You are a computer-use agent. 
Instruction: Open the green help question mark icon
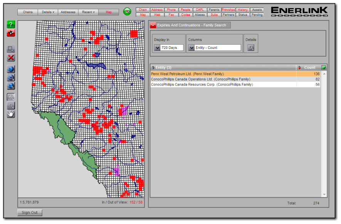(x=11, y=24)
